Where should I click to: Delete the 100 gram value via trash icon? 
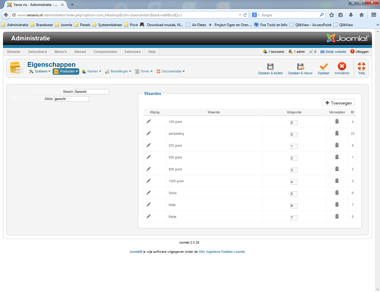337,121
